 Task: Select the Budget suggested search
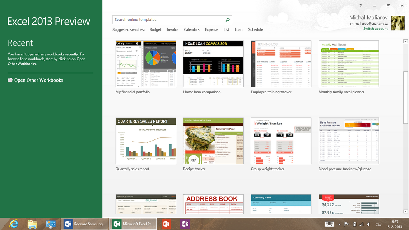(155, 30)
